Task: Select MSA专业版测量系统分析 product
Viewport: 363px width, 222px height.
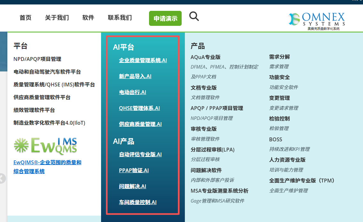Action: 219,191
